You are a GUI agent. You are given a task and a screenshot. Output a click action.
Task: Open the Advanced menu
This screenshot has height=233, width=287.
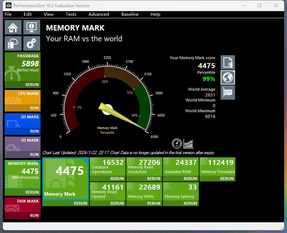pos(99,14)
